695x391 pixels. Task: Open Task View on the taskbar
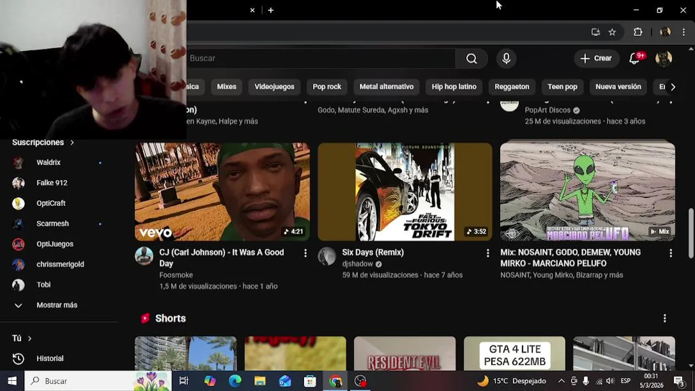184,381
